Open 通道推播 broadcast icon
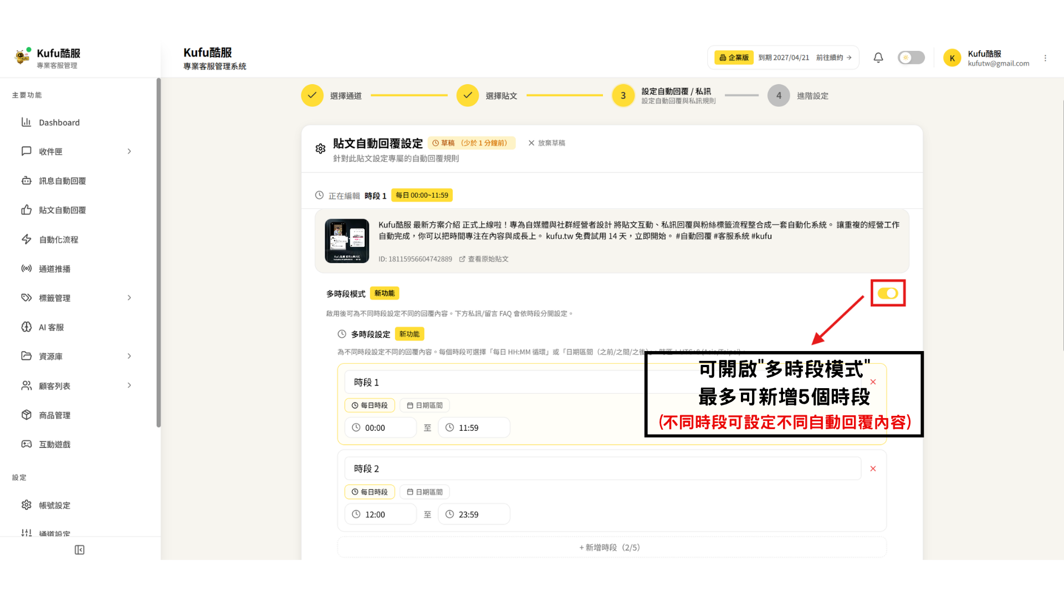Viewport: 1064px width, 598px height. coord(26,269)
